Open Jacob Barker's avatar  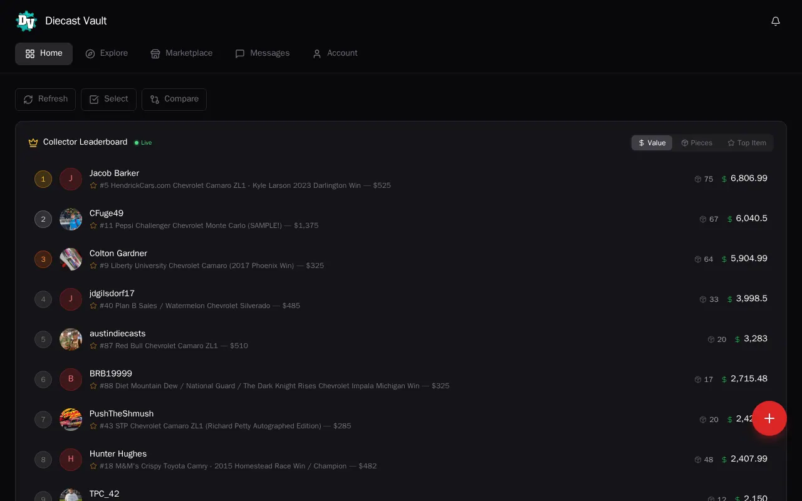coord(71,179)
